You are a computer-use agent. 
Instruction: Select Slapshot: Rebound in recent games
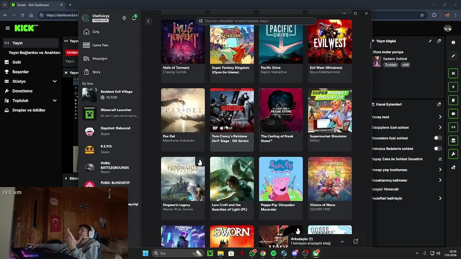tap(110, 131)
